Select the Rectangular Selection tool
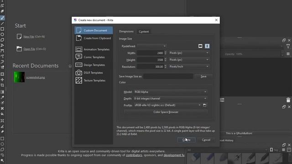The width and height of the screenshot is (292, 164). [x=2, y=138]
